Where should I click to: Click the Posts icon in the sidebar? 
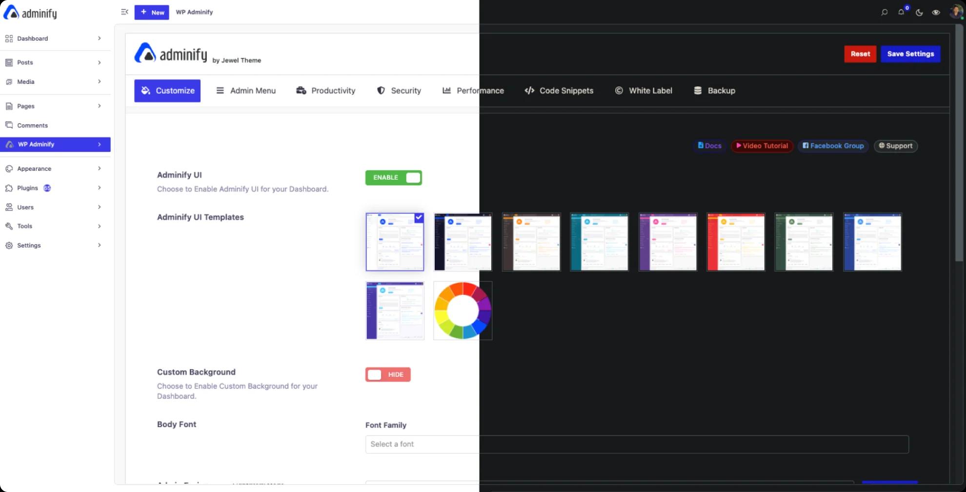(x=9, y=62)
